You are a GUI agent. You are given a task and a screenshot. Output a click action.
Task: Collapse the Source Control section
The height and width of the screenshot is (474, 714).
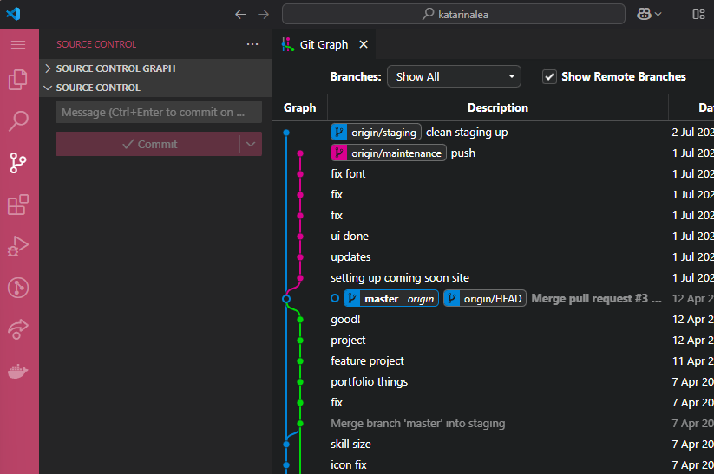156,88
